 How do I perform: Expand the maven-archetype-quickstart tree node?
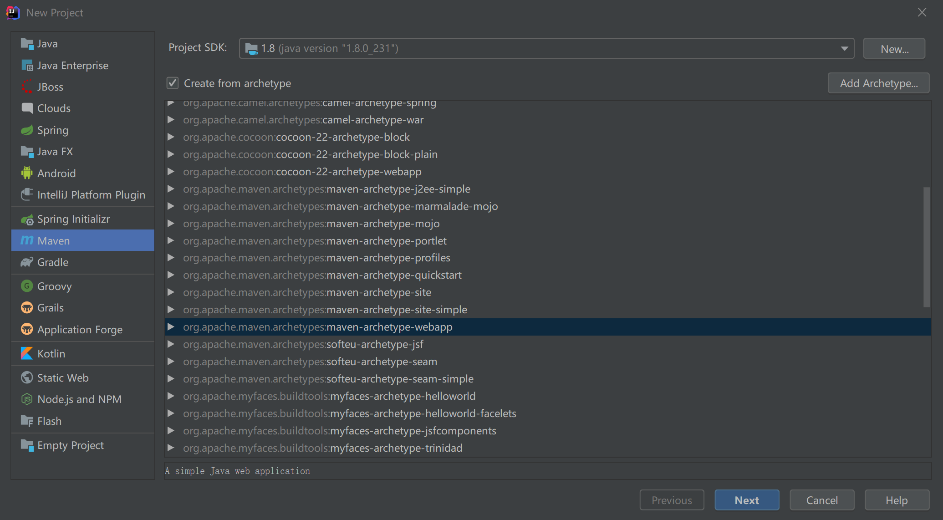click(x=171, y=275)
